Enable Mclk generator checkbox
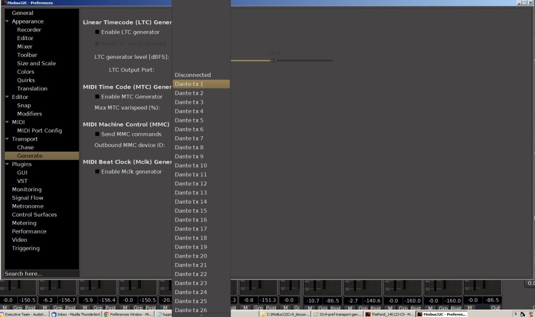 pos(97,172)
